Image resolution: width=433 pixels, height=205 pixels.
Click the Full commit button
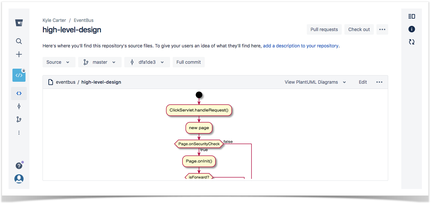click(189, 62)
